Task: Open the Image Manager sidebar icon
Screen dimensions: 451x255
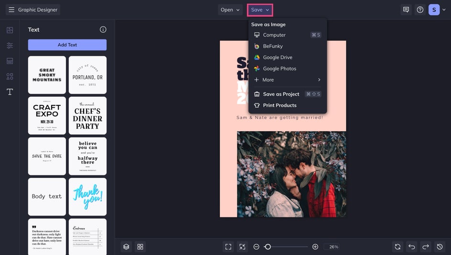Action: (x=10, y=30)
